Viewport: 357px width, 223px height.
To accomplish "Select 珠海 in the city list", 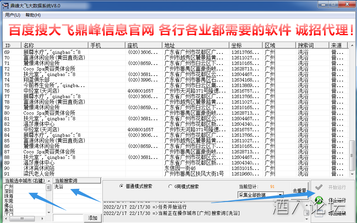I will 9,196.
